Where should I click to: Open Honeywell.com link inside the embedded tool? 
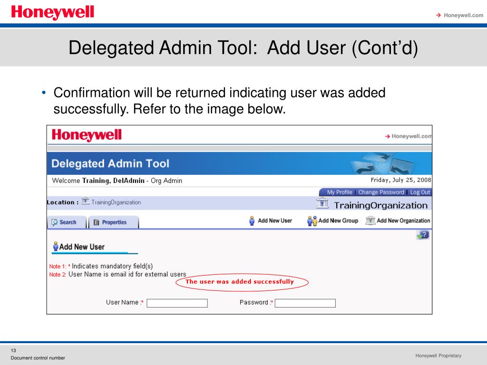pyautogui.click(x=411, y=136)
